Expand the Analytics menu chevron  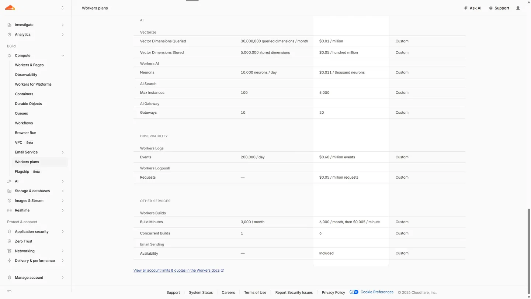[63, 34]
